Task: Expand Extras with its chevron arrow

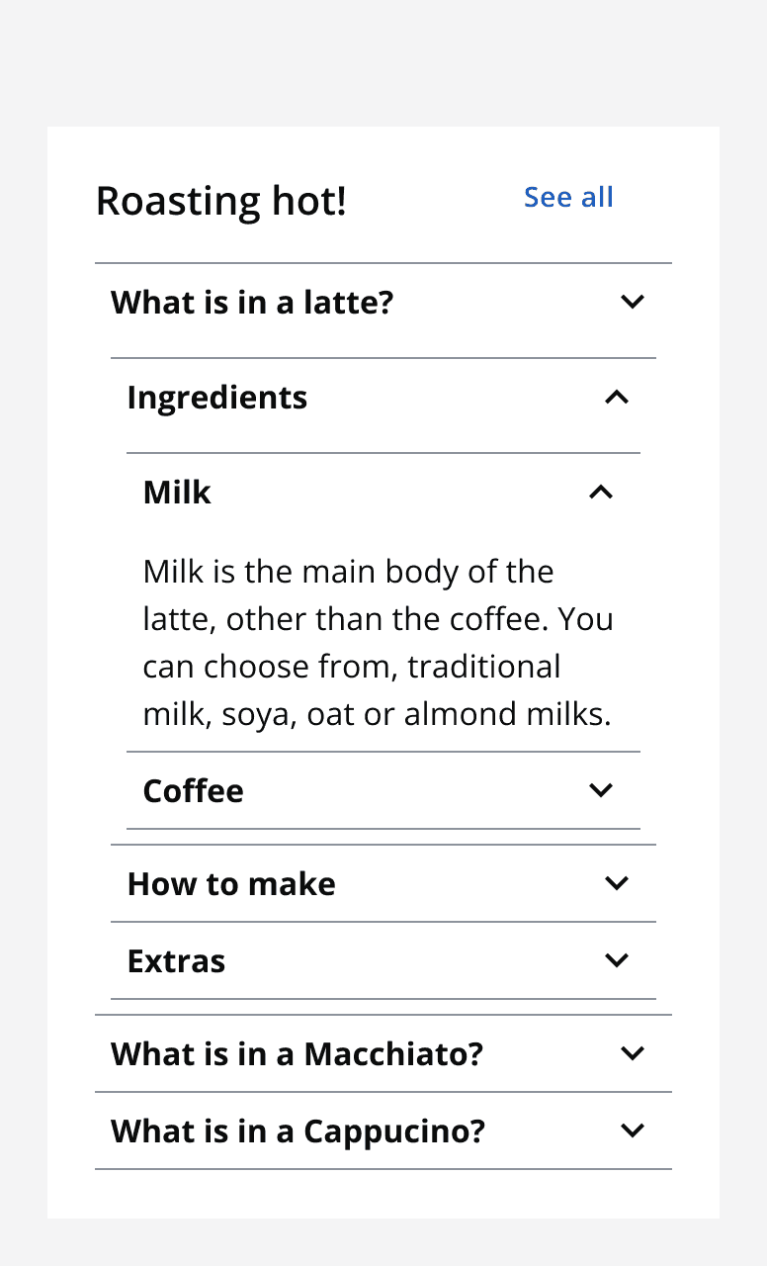Action: click(x=616, y=960)
